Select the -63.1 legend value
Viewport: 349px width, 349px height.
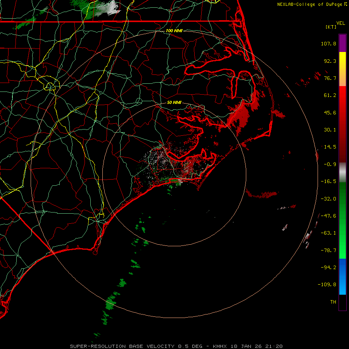[x=328, y=233]
